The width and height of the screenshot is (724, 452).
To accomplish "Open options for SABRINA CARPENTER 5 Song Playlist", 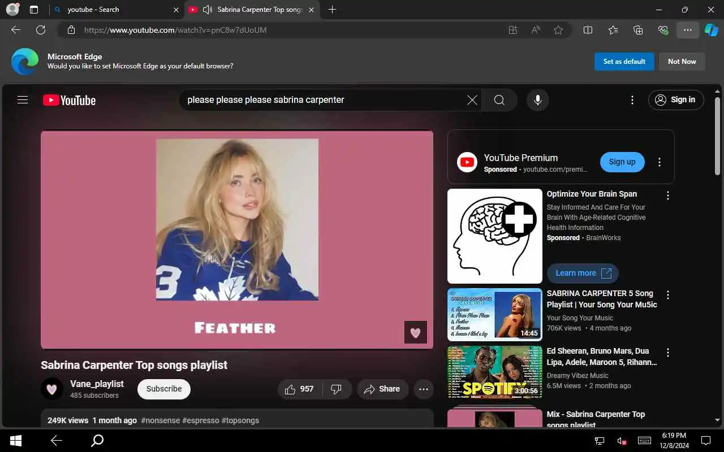I will 668,295.
